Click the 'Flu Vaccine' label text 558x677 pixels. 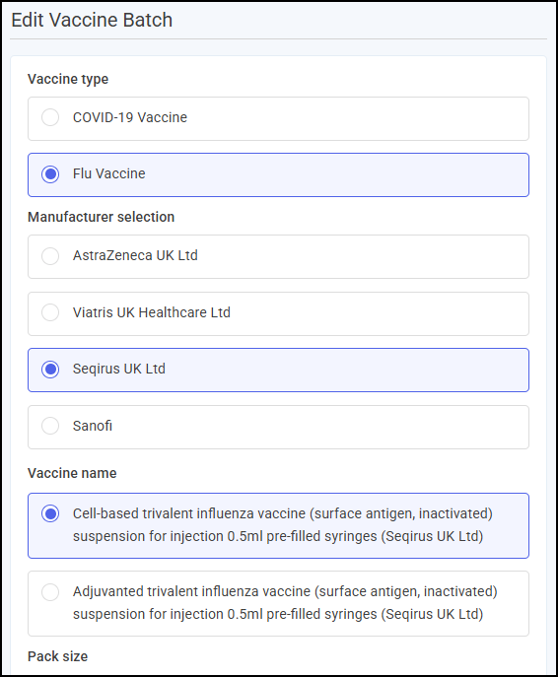[108, 173]
